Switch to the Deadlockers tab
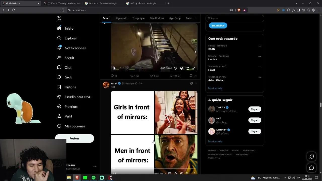This screenshot has width=322, height=181. 157,18
